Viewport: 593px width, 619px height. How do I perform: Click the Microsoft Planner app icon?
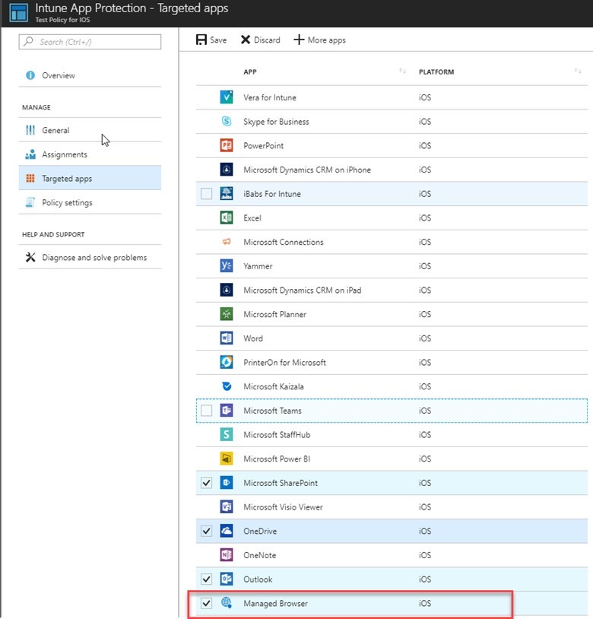tap(225, 314)
